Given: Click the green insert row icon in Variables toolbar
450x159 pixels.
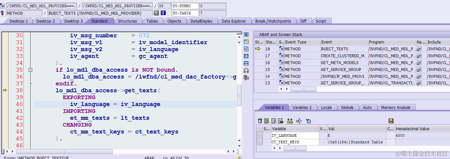Looking at the screenshot, I should point(267,121).
